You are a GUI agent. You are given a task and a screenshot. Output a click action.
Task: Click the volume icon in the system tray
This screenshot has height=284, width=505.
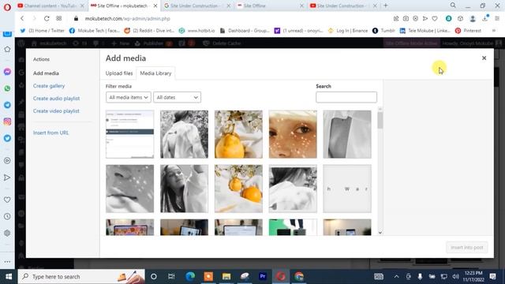pyautogui.click(x=455, y=276)
